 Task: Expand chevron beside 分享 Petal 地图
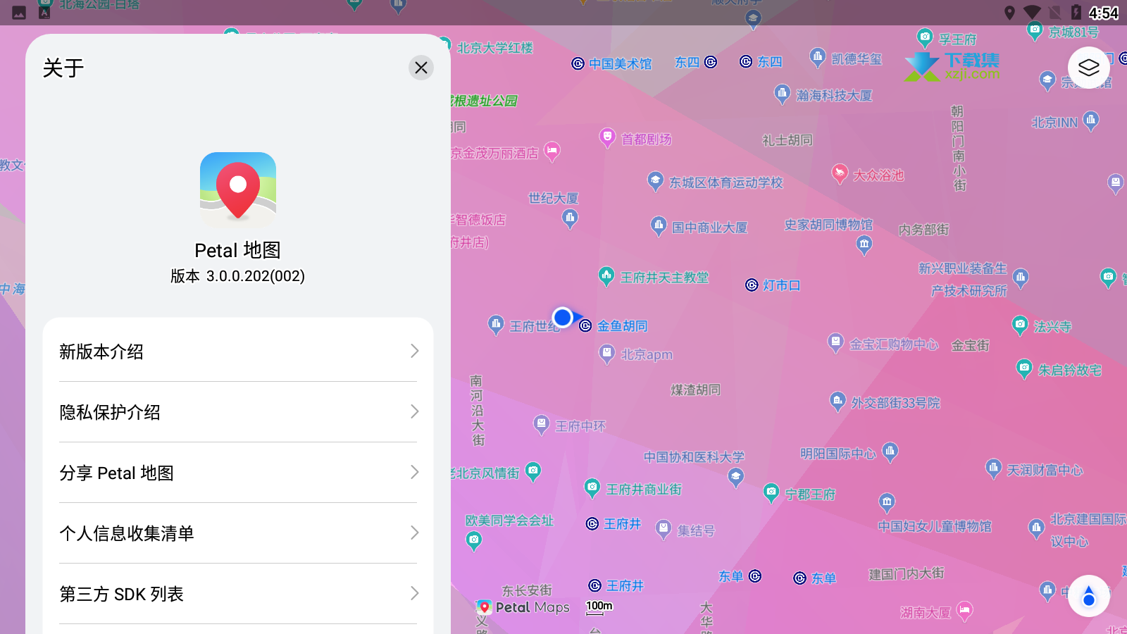[x=414, y=473]
